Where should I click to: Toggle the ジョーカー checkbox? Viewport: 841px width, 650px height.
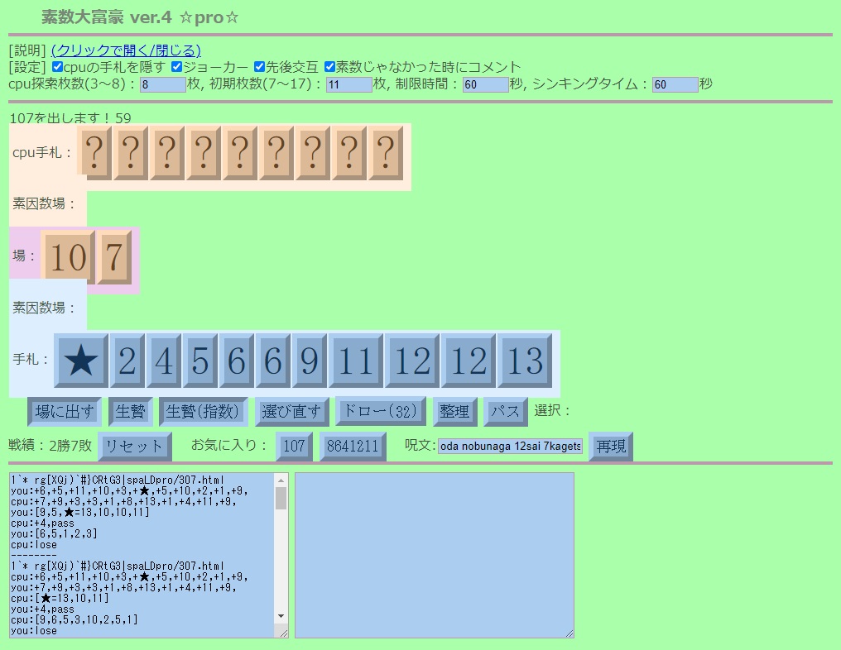coord(176,67)
